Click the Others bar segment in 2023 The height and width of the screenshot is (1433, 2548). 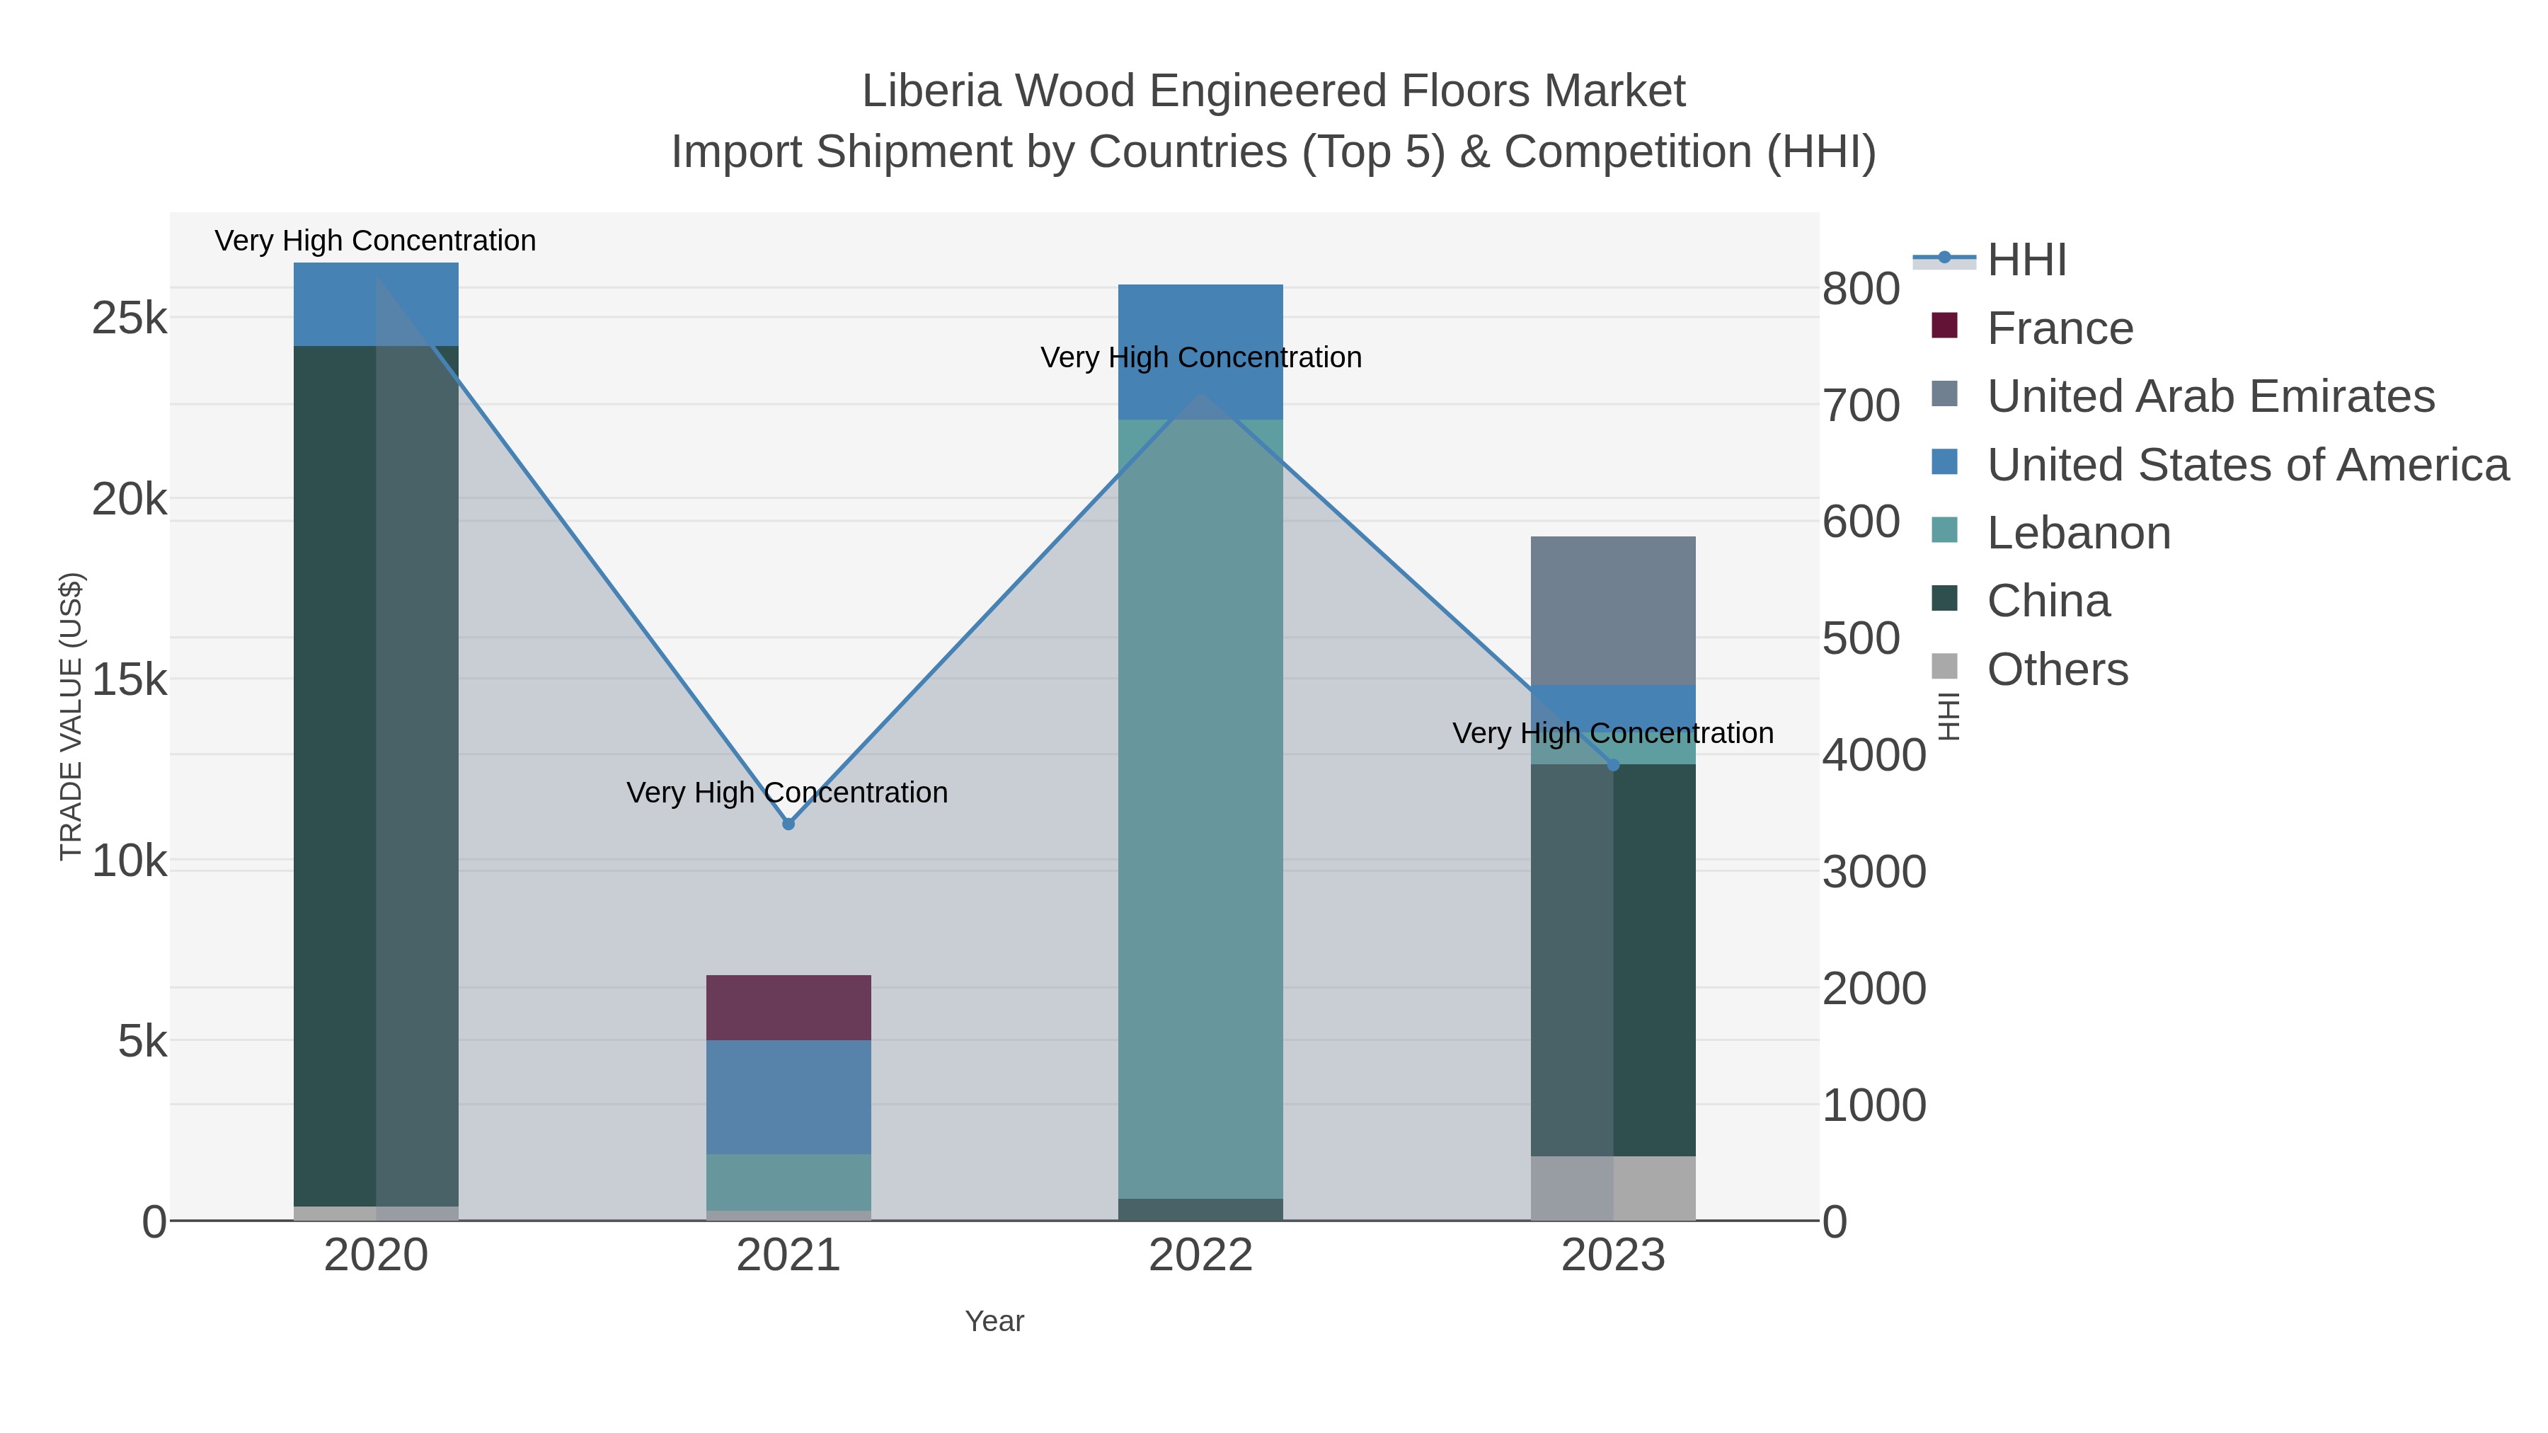click(1613, 1187)
